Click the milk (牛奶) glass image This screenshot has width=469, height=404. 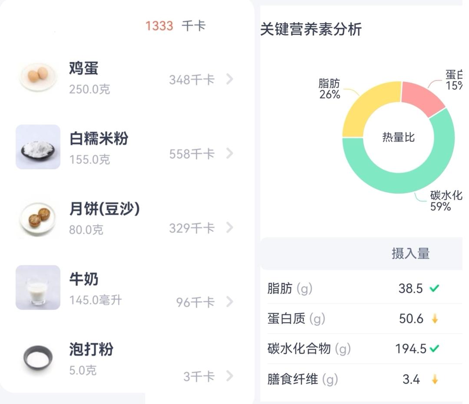(38, 287)
